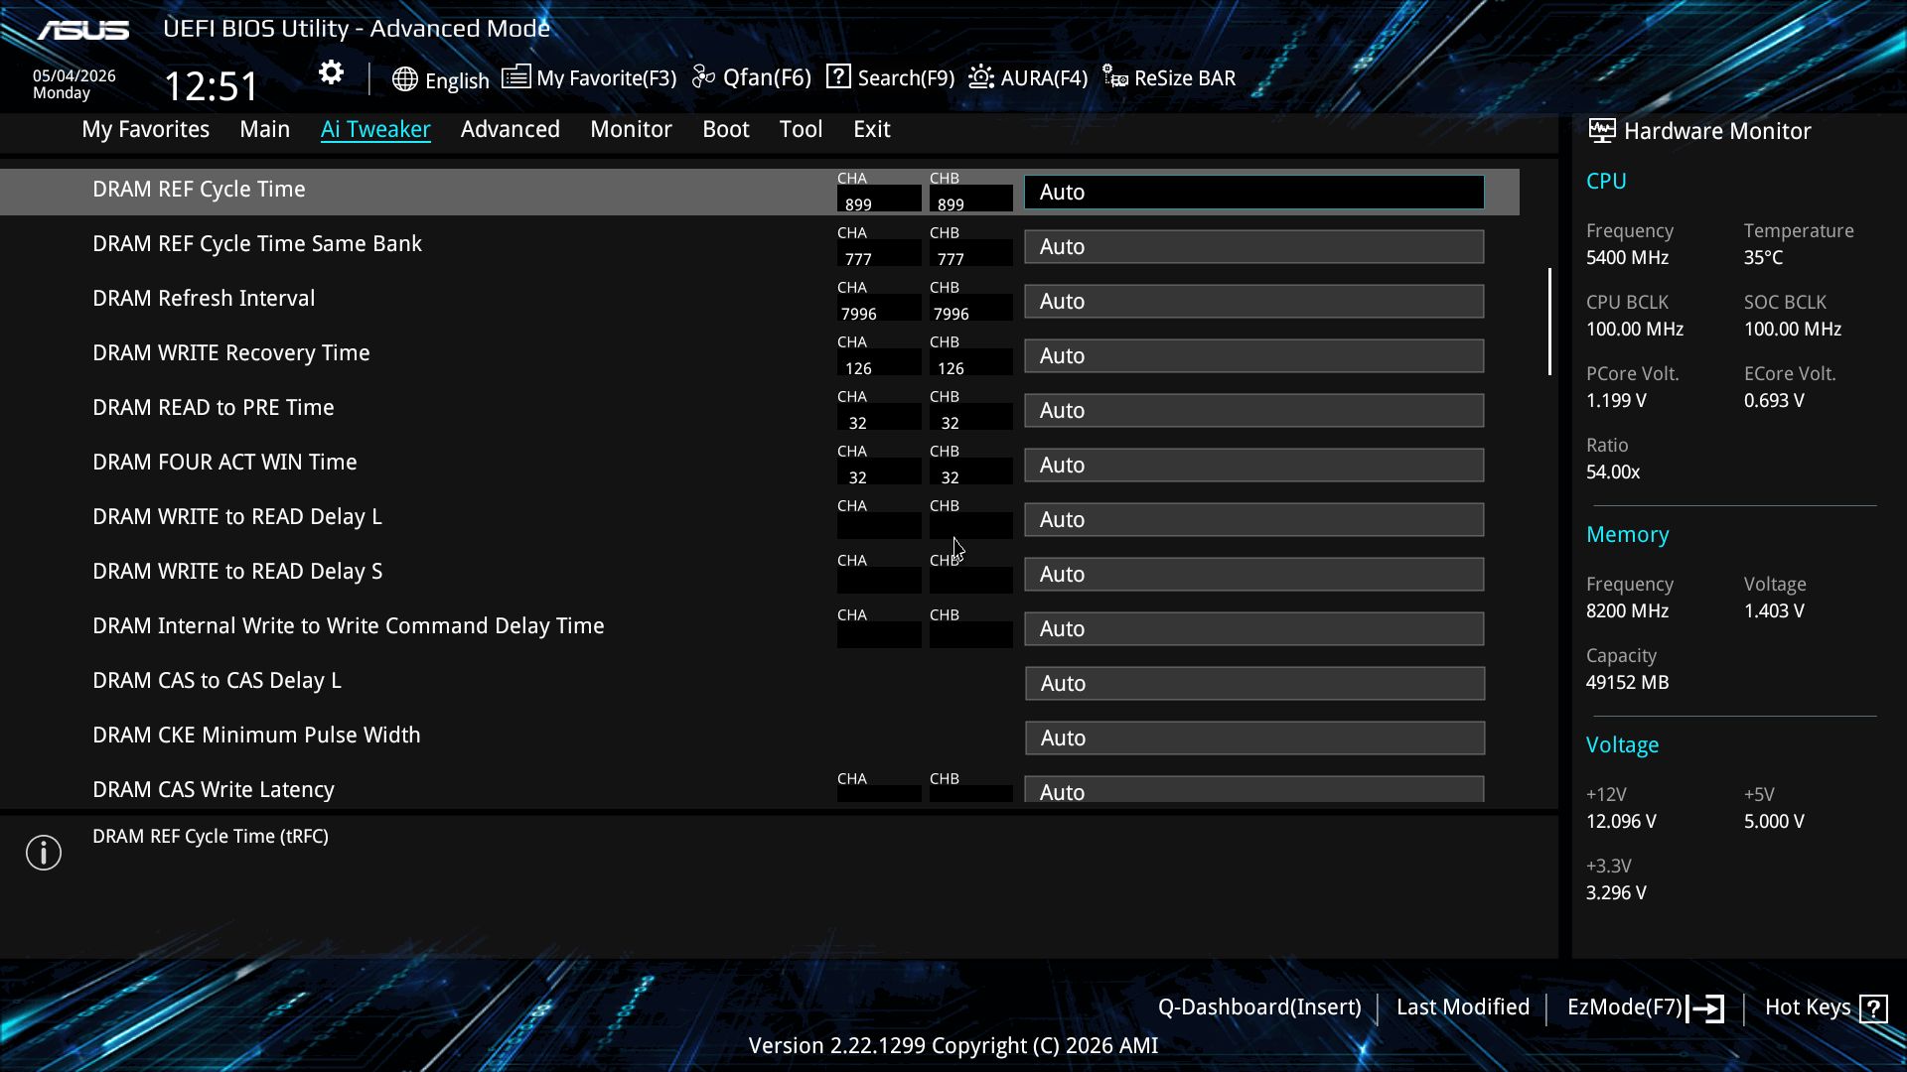Open the Boot tab
Viewport: 1907px width, 1072px height.
click(x=725, y=129)
